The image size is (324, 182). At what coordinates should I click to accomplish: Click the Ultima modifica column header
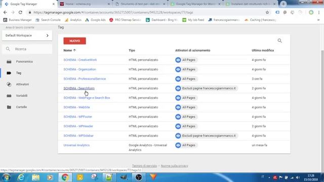(x=263, y=51)
